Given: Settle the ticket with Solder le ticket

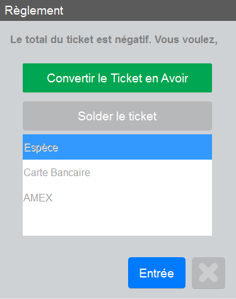Looking at the screenshot, I should pos(117,116).
